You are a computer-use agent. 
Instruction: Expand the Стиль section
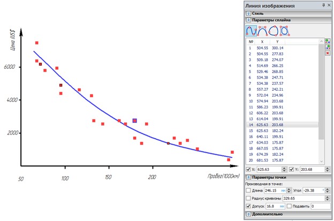tap(248, 13)
